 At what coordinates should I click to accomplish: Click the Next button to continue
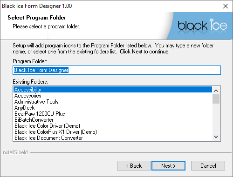click(168, 166)
